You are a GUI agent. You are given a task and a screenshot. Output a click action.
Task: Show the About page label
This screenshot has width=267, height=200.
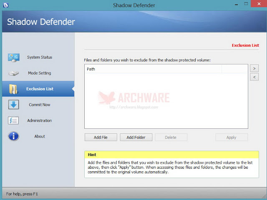(x=40, y=136)
